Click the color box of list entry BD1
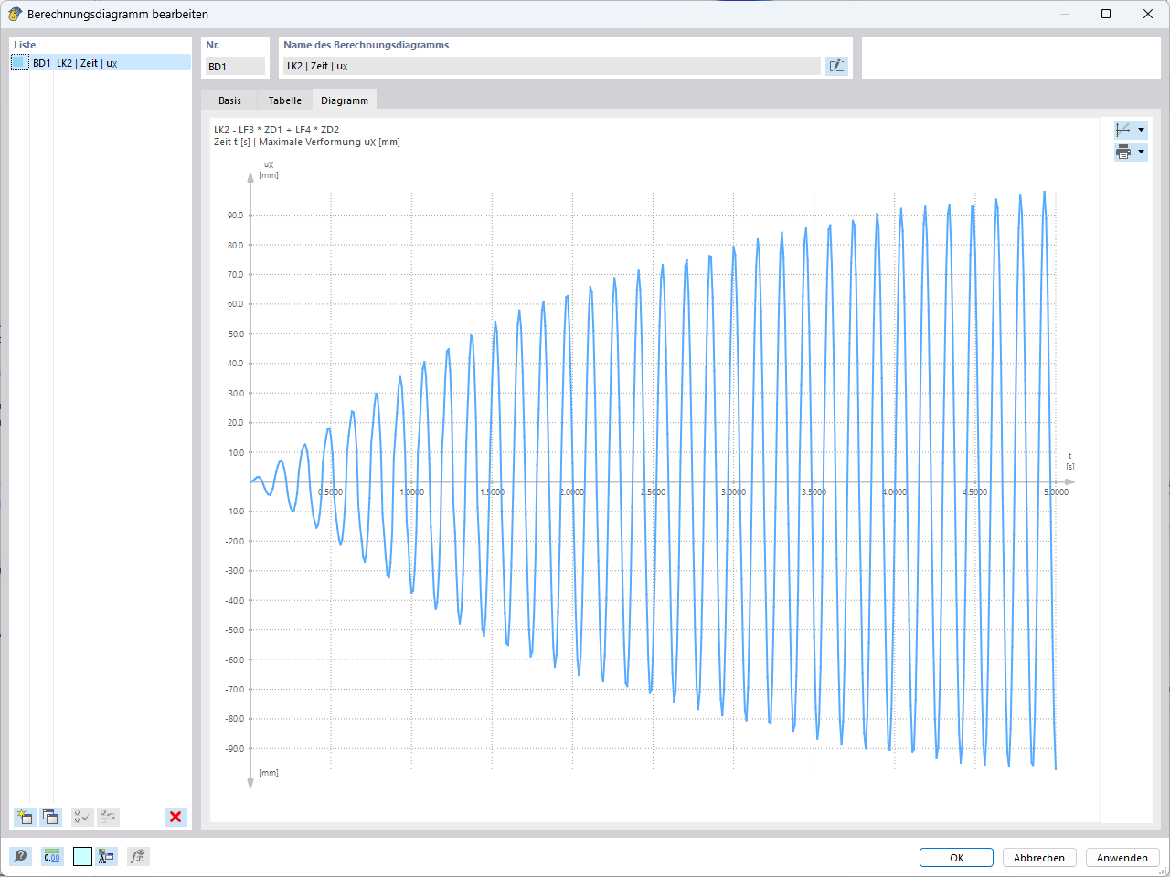Viewport: 1170px width, 877px height. coord(20,62)
